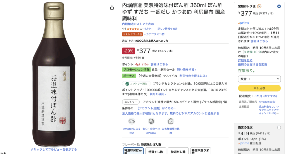The width and height of the screenshot is (286, 154).
Task: Click the ベストセラー1位 orange badge
Action: 132,34
